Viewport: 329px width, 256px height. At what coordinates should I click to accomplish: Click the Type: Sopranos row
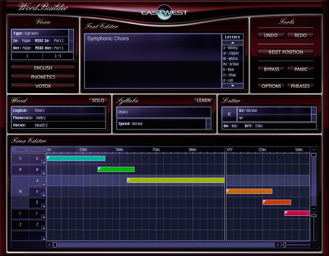(x=40, y=33)
